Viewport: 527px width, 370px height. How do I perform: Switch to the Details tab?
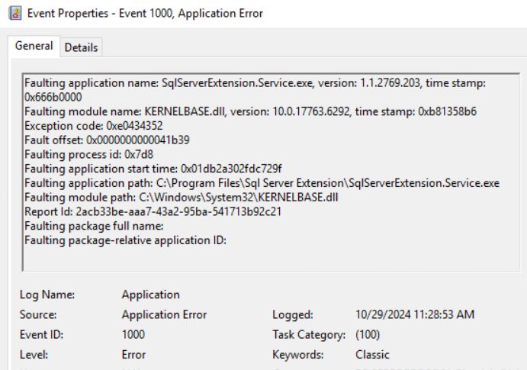[x=81, y=47]
